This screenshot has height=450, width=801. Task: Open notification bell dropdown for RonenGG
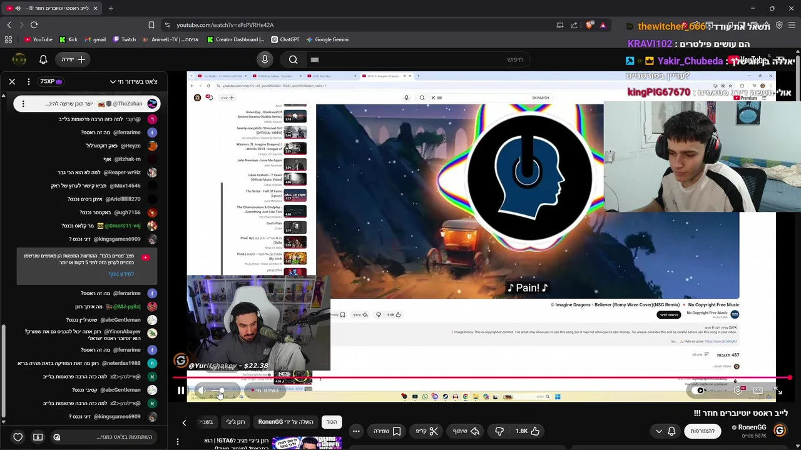(665, 431)
